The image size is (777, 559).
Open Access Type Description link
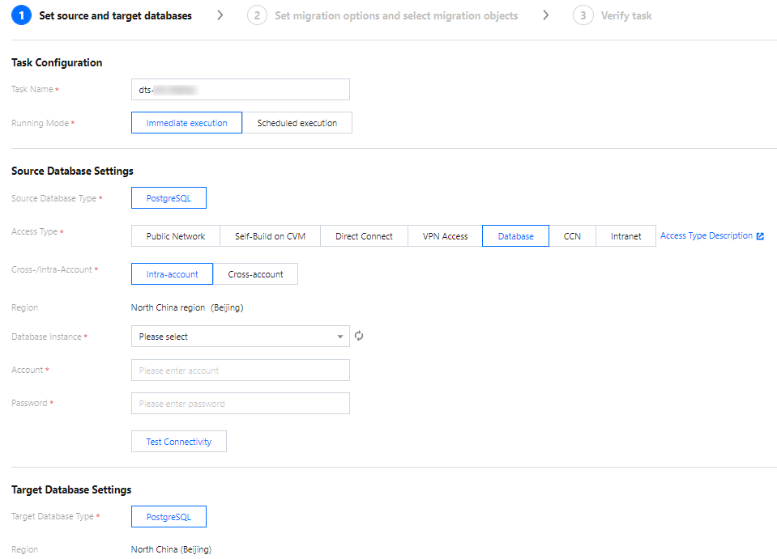pos(707,236)
